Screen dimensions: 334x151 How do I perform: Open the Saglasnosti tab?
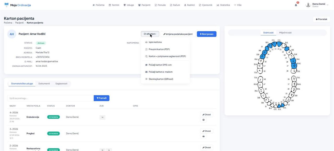point(61,84)
